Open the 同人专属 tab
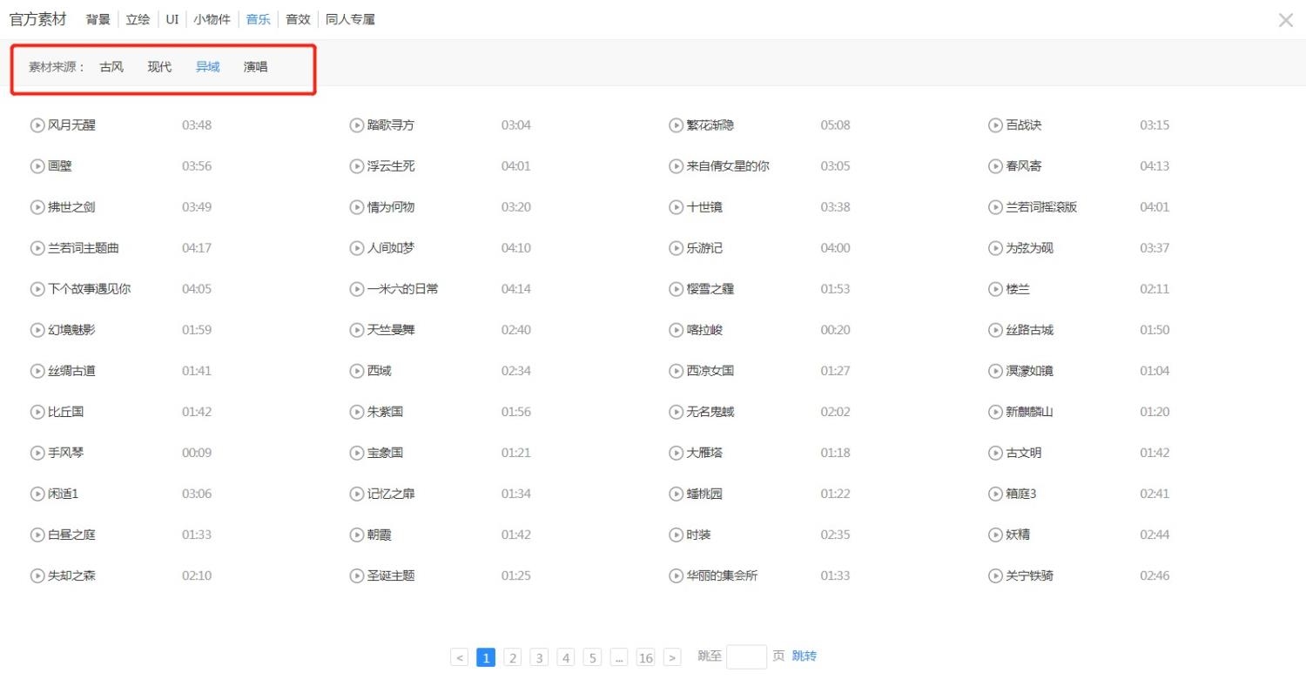Viewport: 1306px width, 693px height. pyautogui.click(x=350, y=19)
